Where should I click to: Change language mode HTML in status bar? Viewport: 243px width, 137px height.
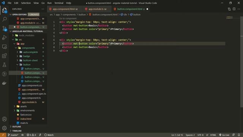tap(213, 135)
